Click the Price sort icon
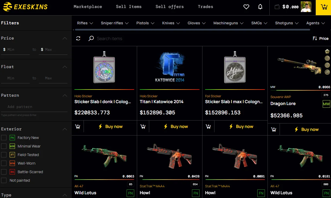The image size is (331, 198). [x=315, y=38]
